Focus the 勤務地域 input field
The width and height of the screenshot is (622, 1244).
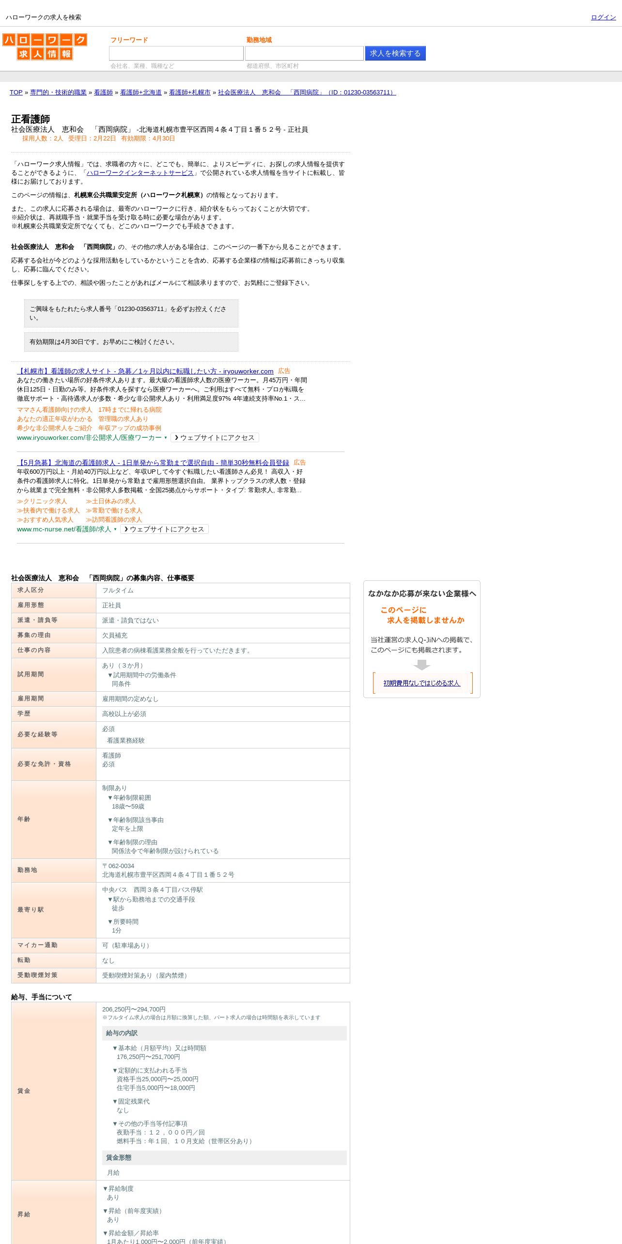click(304, 53)
